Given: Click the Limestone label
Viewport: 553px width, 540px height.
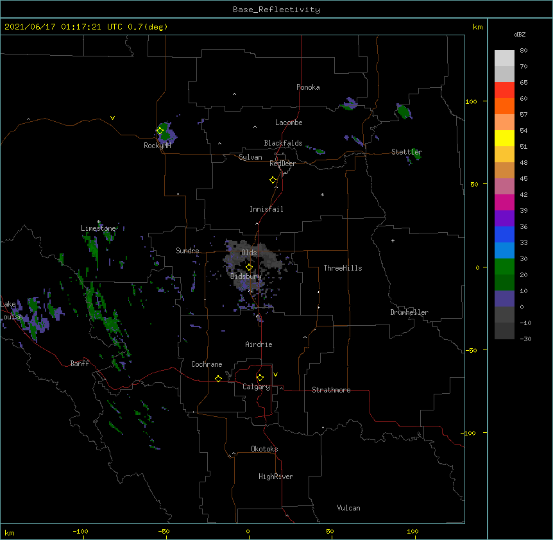Looking at the screenshot, I should coord(98,228).
